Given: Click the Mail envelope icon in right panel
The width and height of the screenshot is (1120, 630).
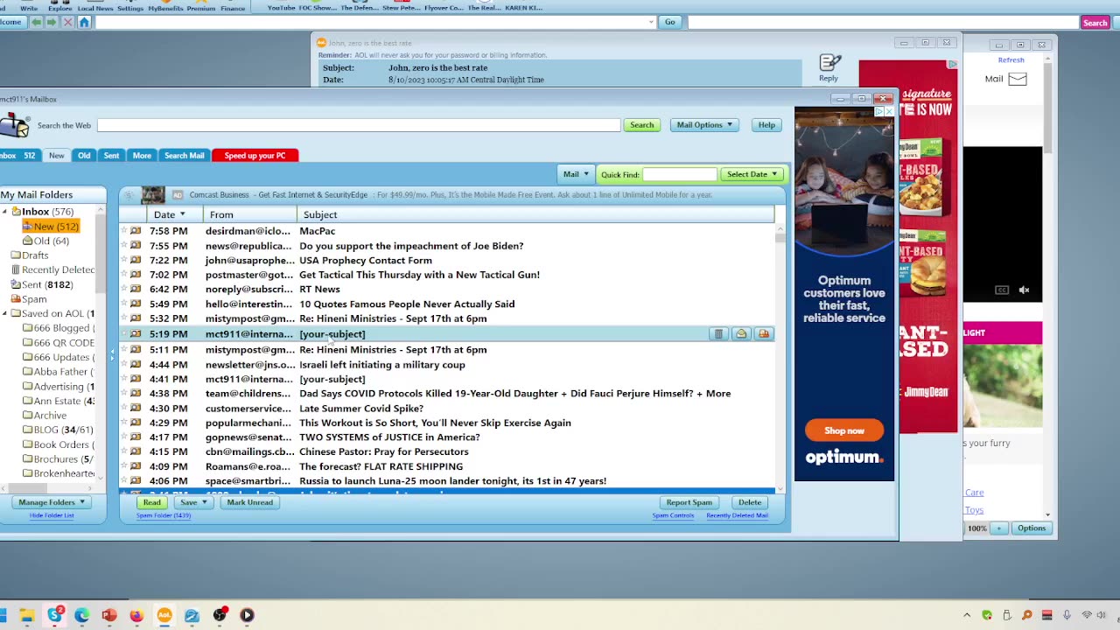Looking at the screenshot, I should (1018, 79).
